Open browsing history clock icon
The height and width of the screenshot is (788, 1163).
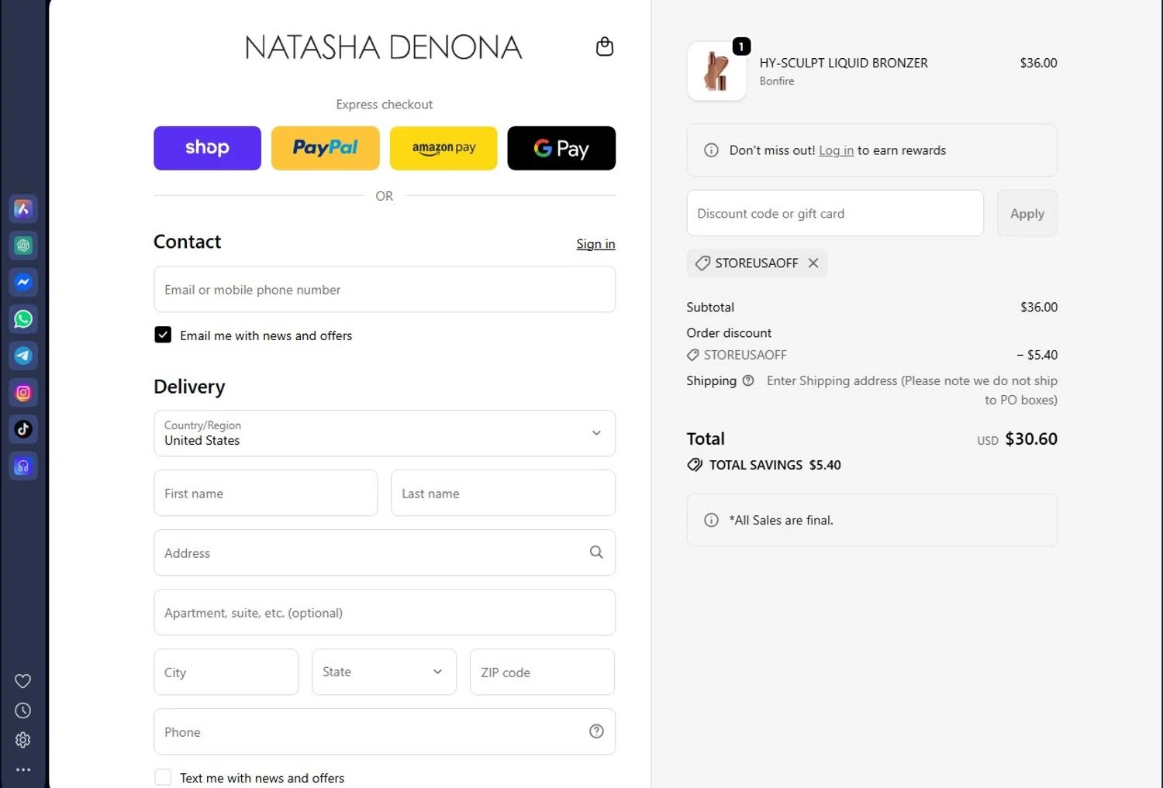tap(23, 711)
